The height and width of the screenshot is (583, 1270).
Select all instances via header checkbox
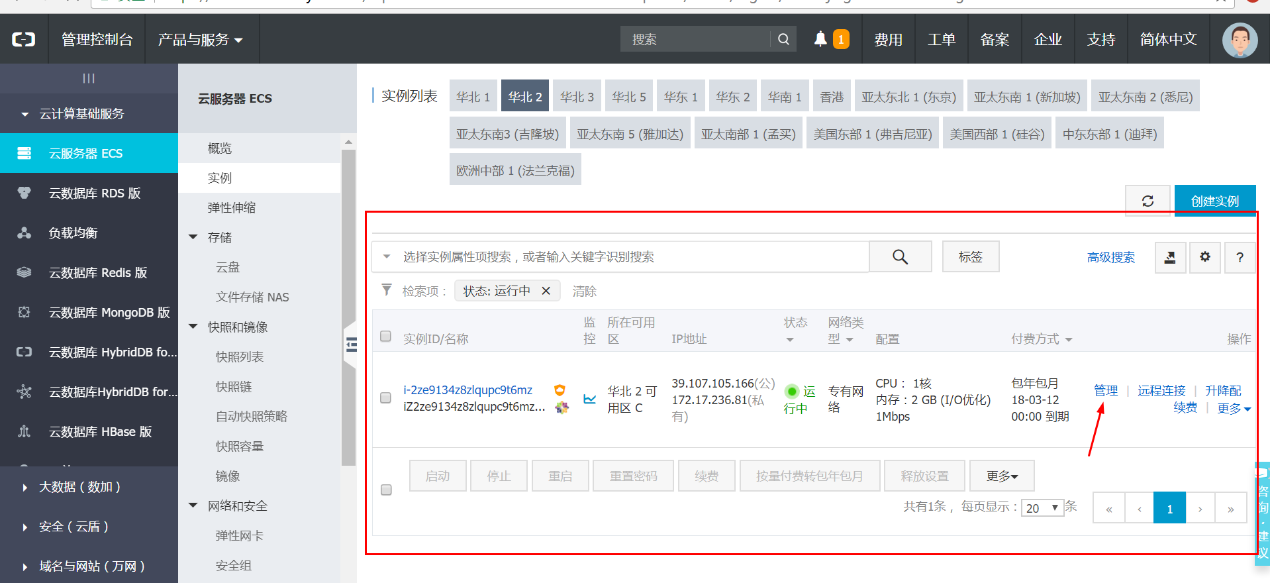(x=385, y=336)
